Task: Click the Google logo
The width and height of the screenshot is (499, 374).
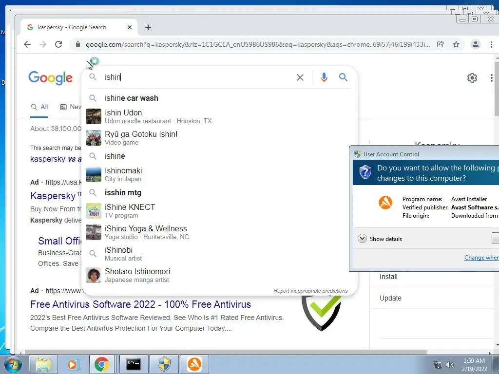Action: click(50, 78)
